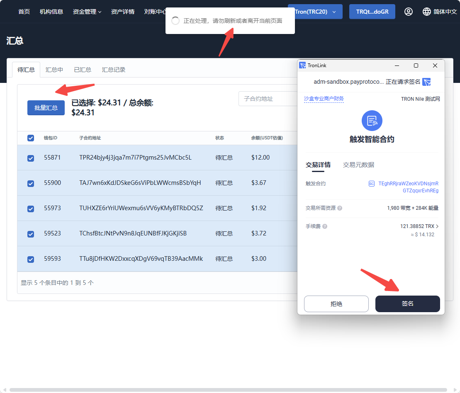
Task: Select 交易详情 tab in TronLink
Action: point(318,165)
